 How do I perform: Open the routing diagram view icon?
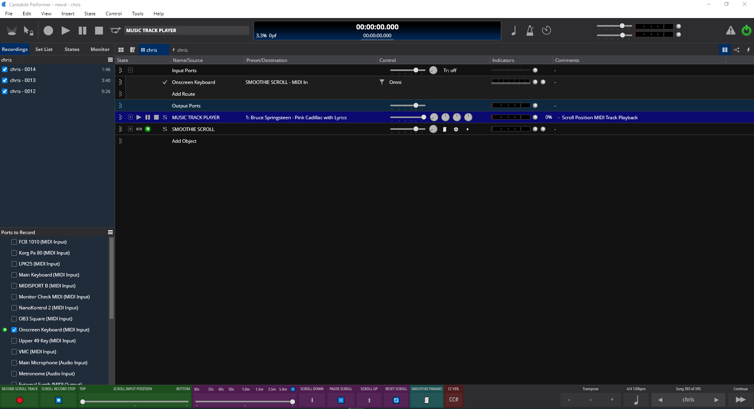click(x=737, y=50)
